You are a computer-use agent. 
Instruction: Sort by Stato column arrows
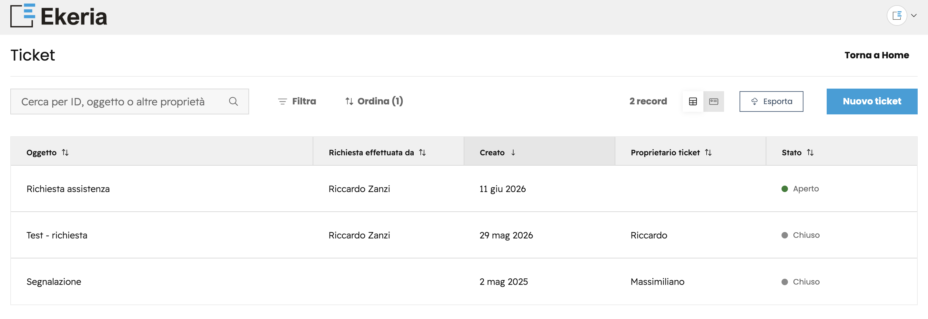click(810, 152)
